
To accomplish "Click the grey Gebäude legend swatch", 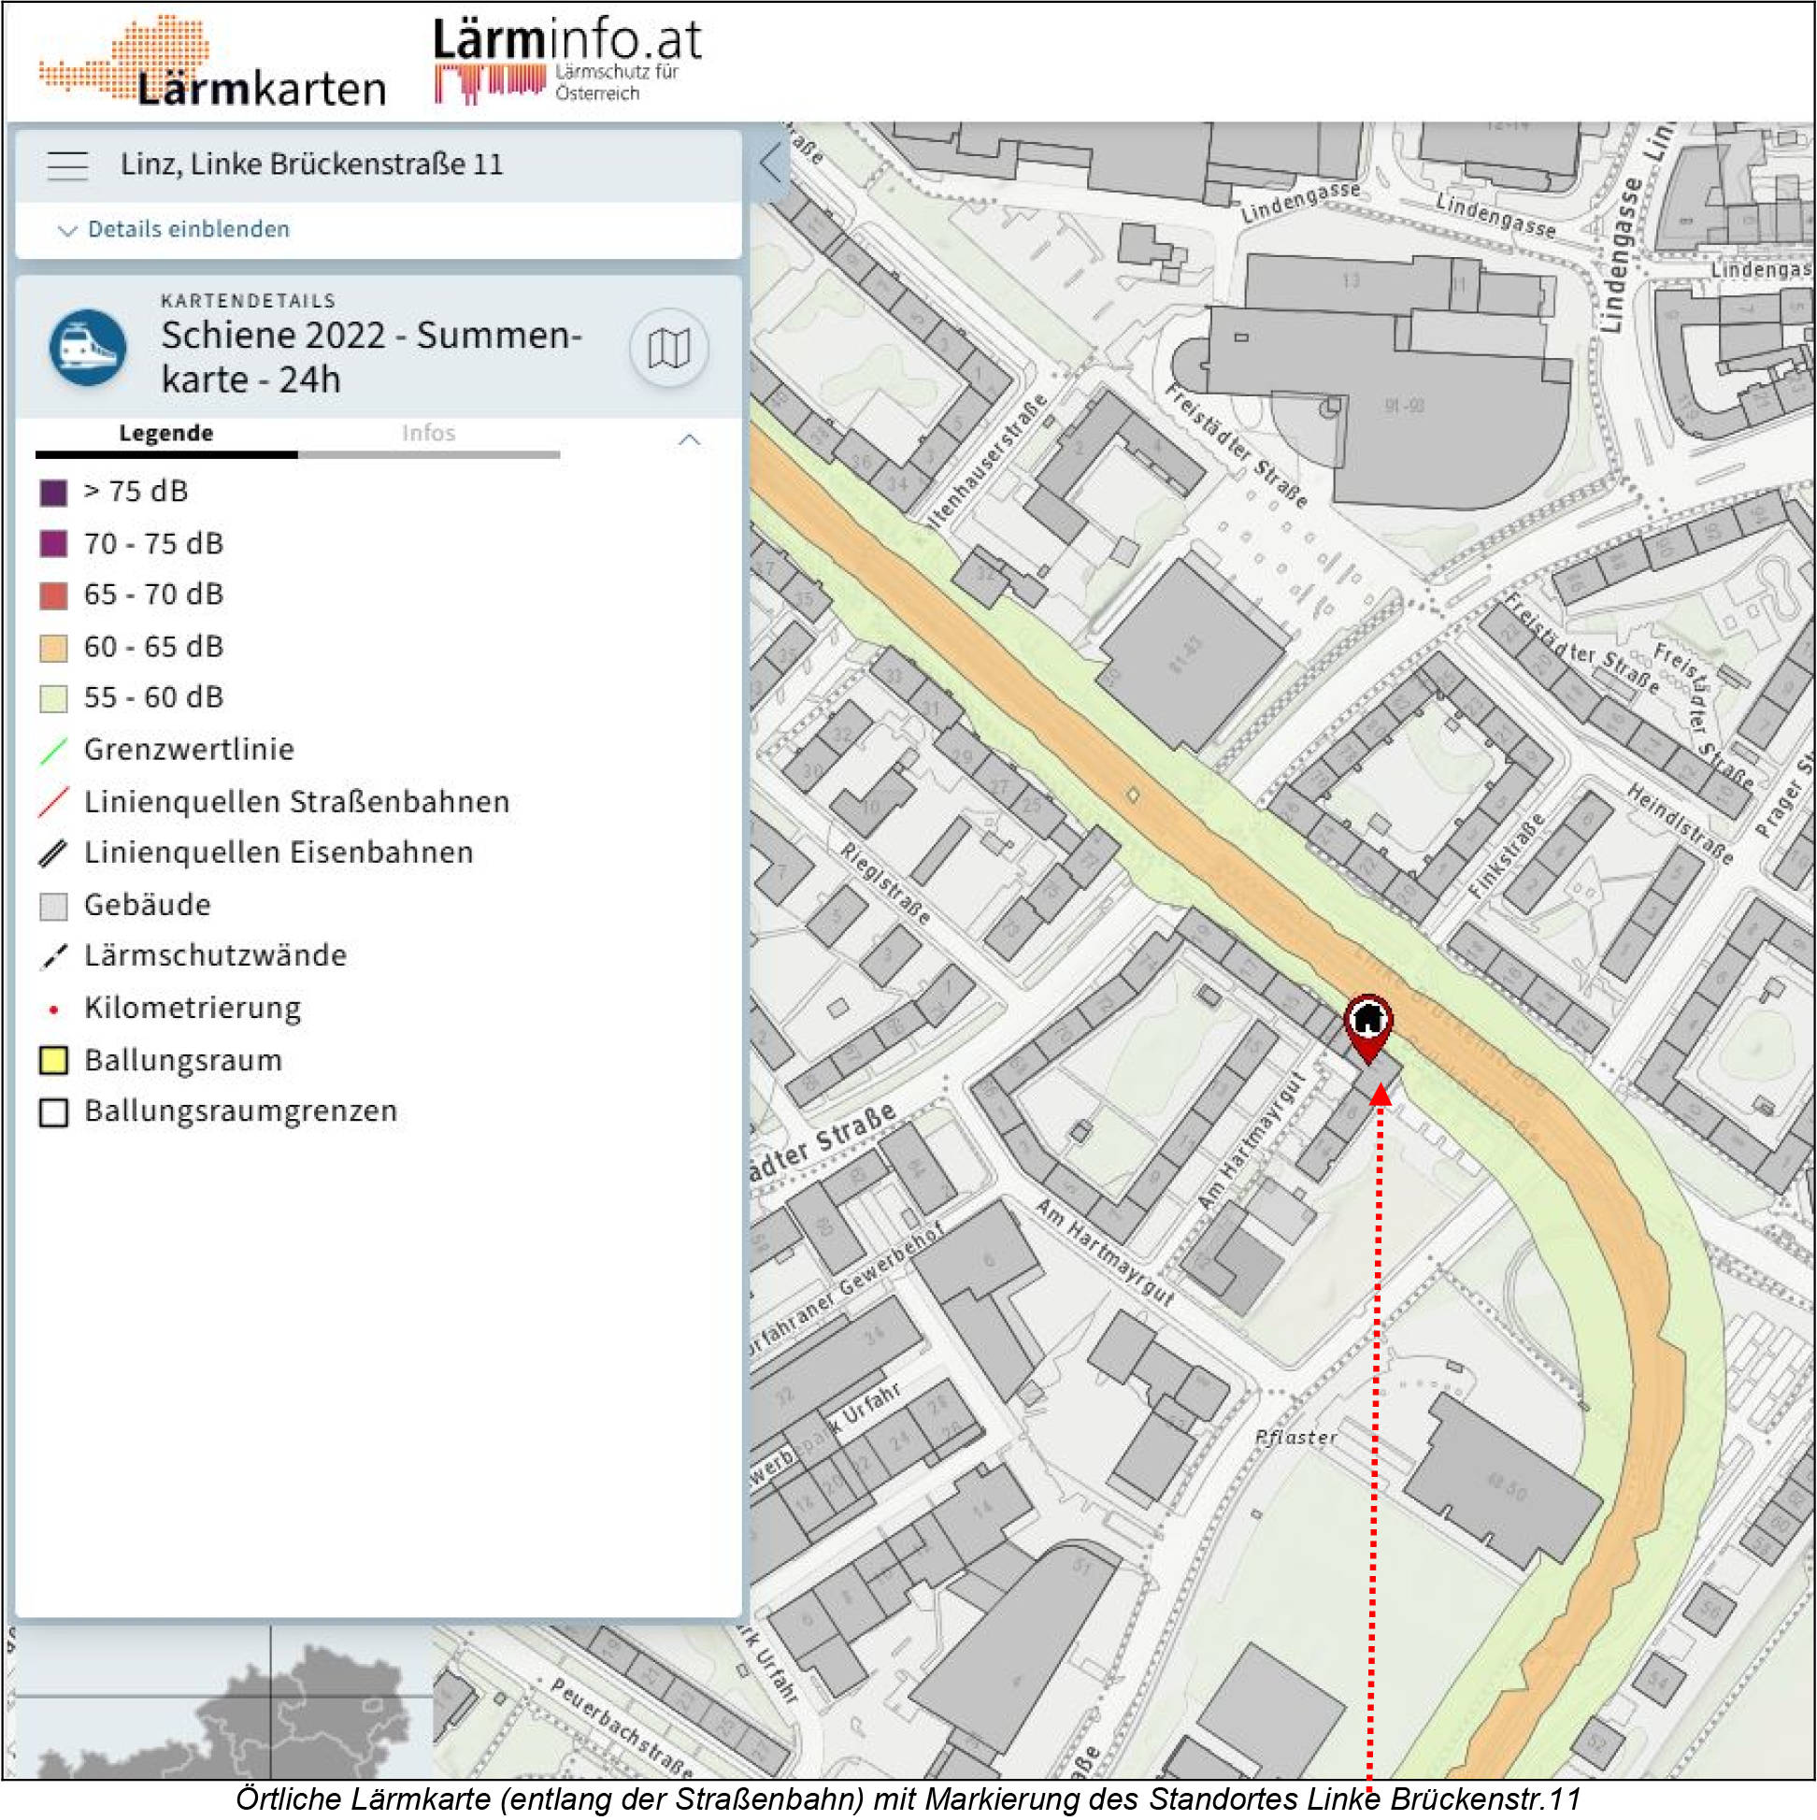I will (x=53, y=906).
